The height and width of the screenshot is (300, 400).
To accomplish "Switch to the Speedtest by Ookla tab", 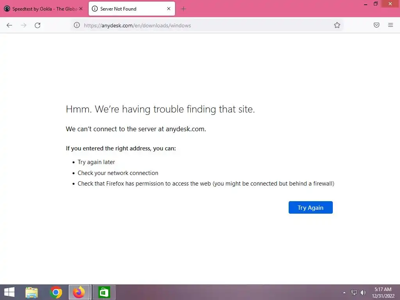I will [x=43, y=9].
